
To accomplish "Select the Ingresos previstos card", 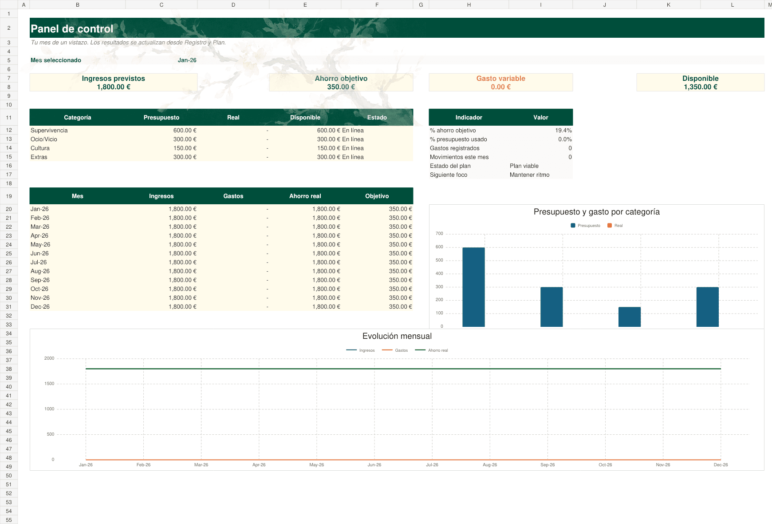I will coord(114,83).
